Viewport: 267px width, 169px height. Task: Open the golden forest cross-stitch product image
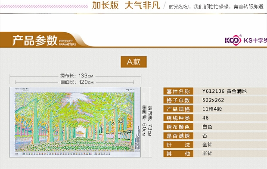click(x=75, y=122)
